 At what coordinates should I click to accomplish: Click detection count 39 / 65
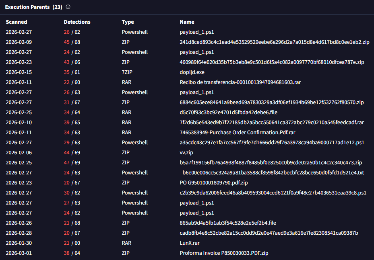click(72, 123)
